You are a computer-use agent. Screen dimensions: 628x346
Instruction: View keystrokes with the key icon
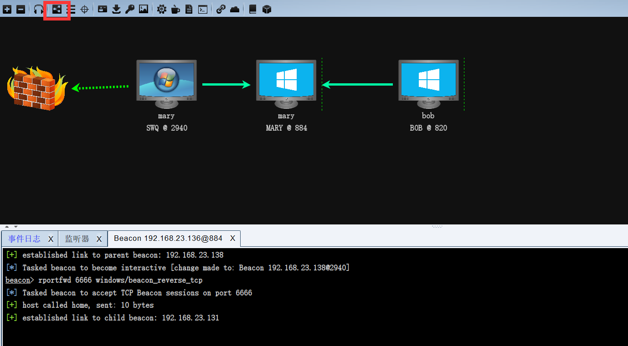[130, 9]
